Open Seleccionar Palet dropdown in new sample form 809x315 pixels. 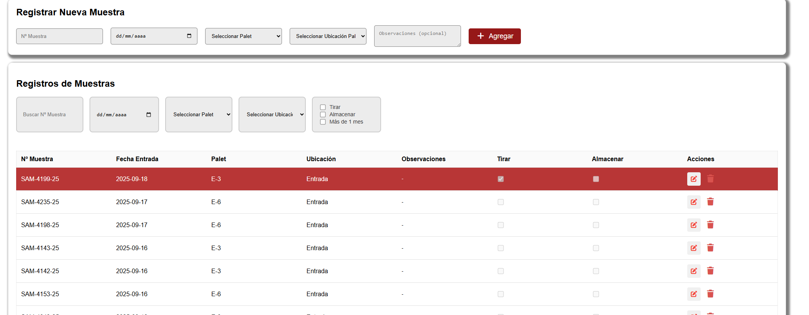[x=244, y=36]
